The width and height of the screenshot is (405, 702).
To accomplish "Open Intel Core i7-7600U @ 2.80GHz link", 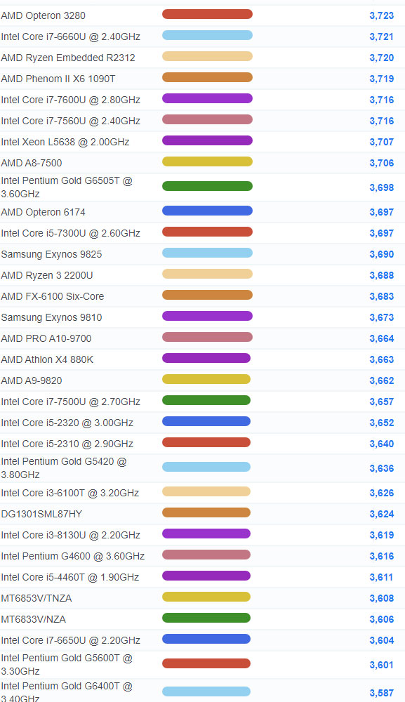I will click(x=71, y=100).
